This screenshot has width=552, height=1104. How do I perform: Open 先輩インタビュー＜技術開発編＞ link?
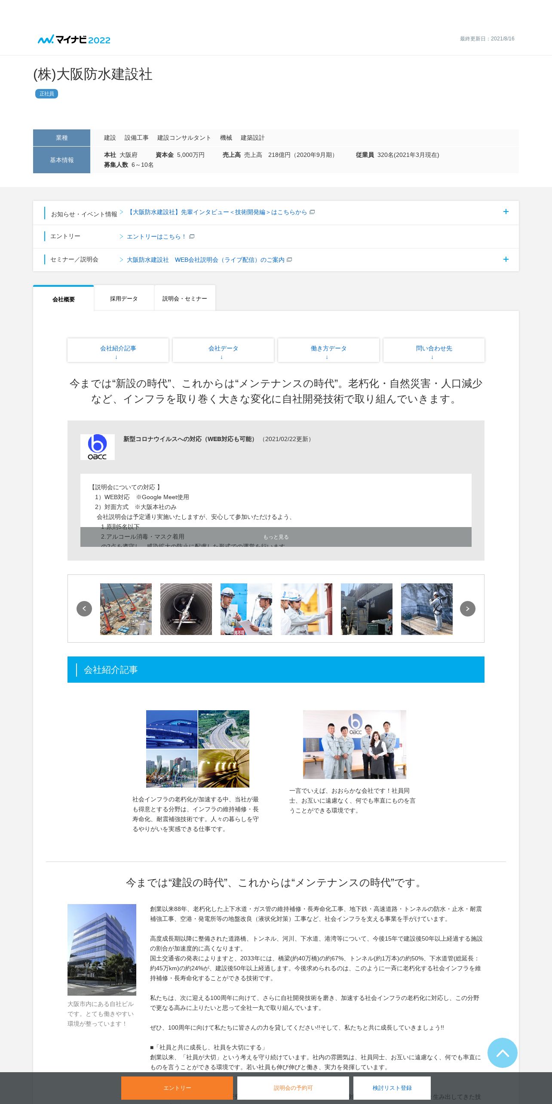[221, 212]
